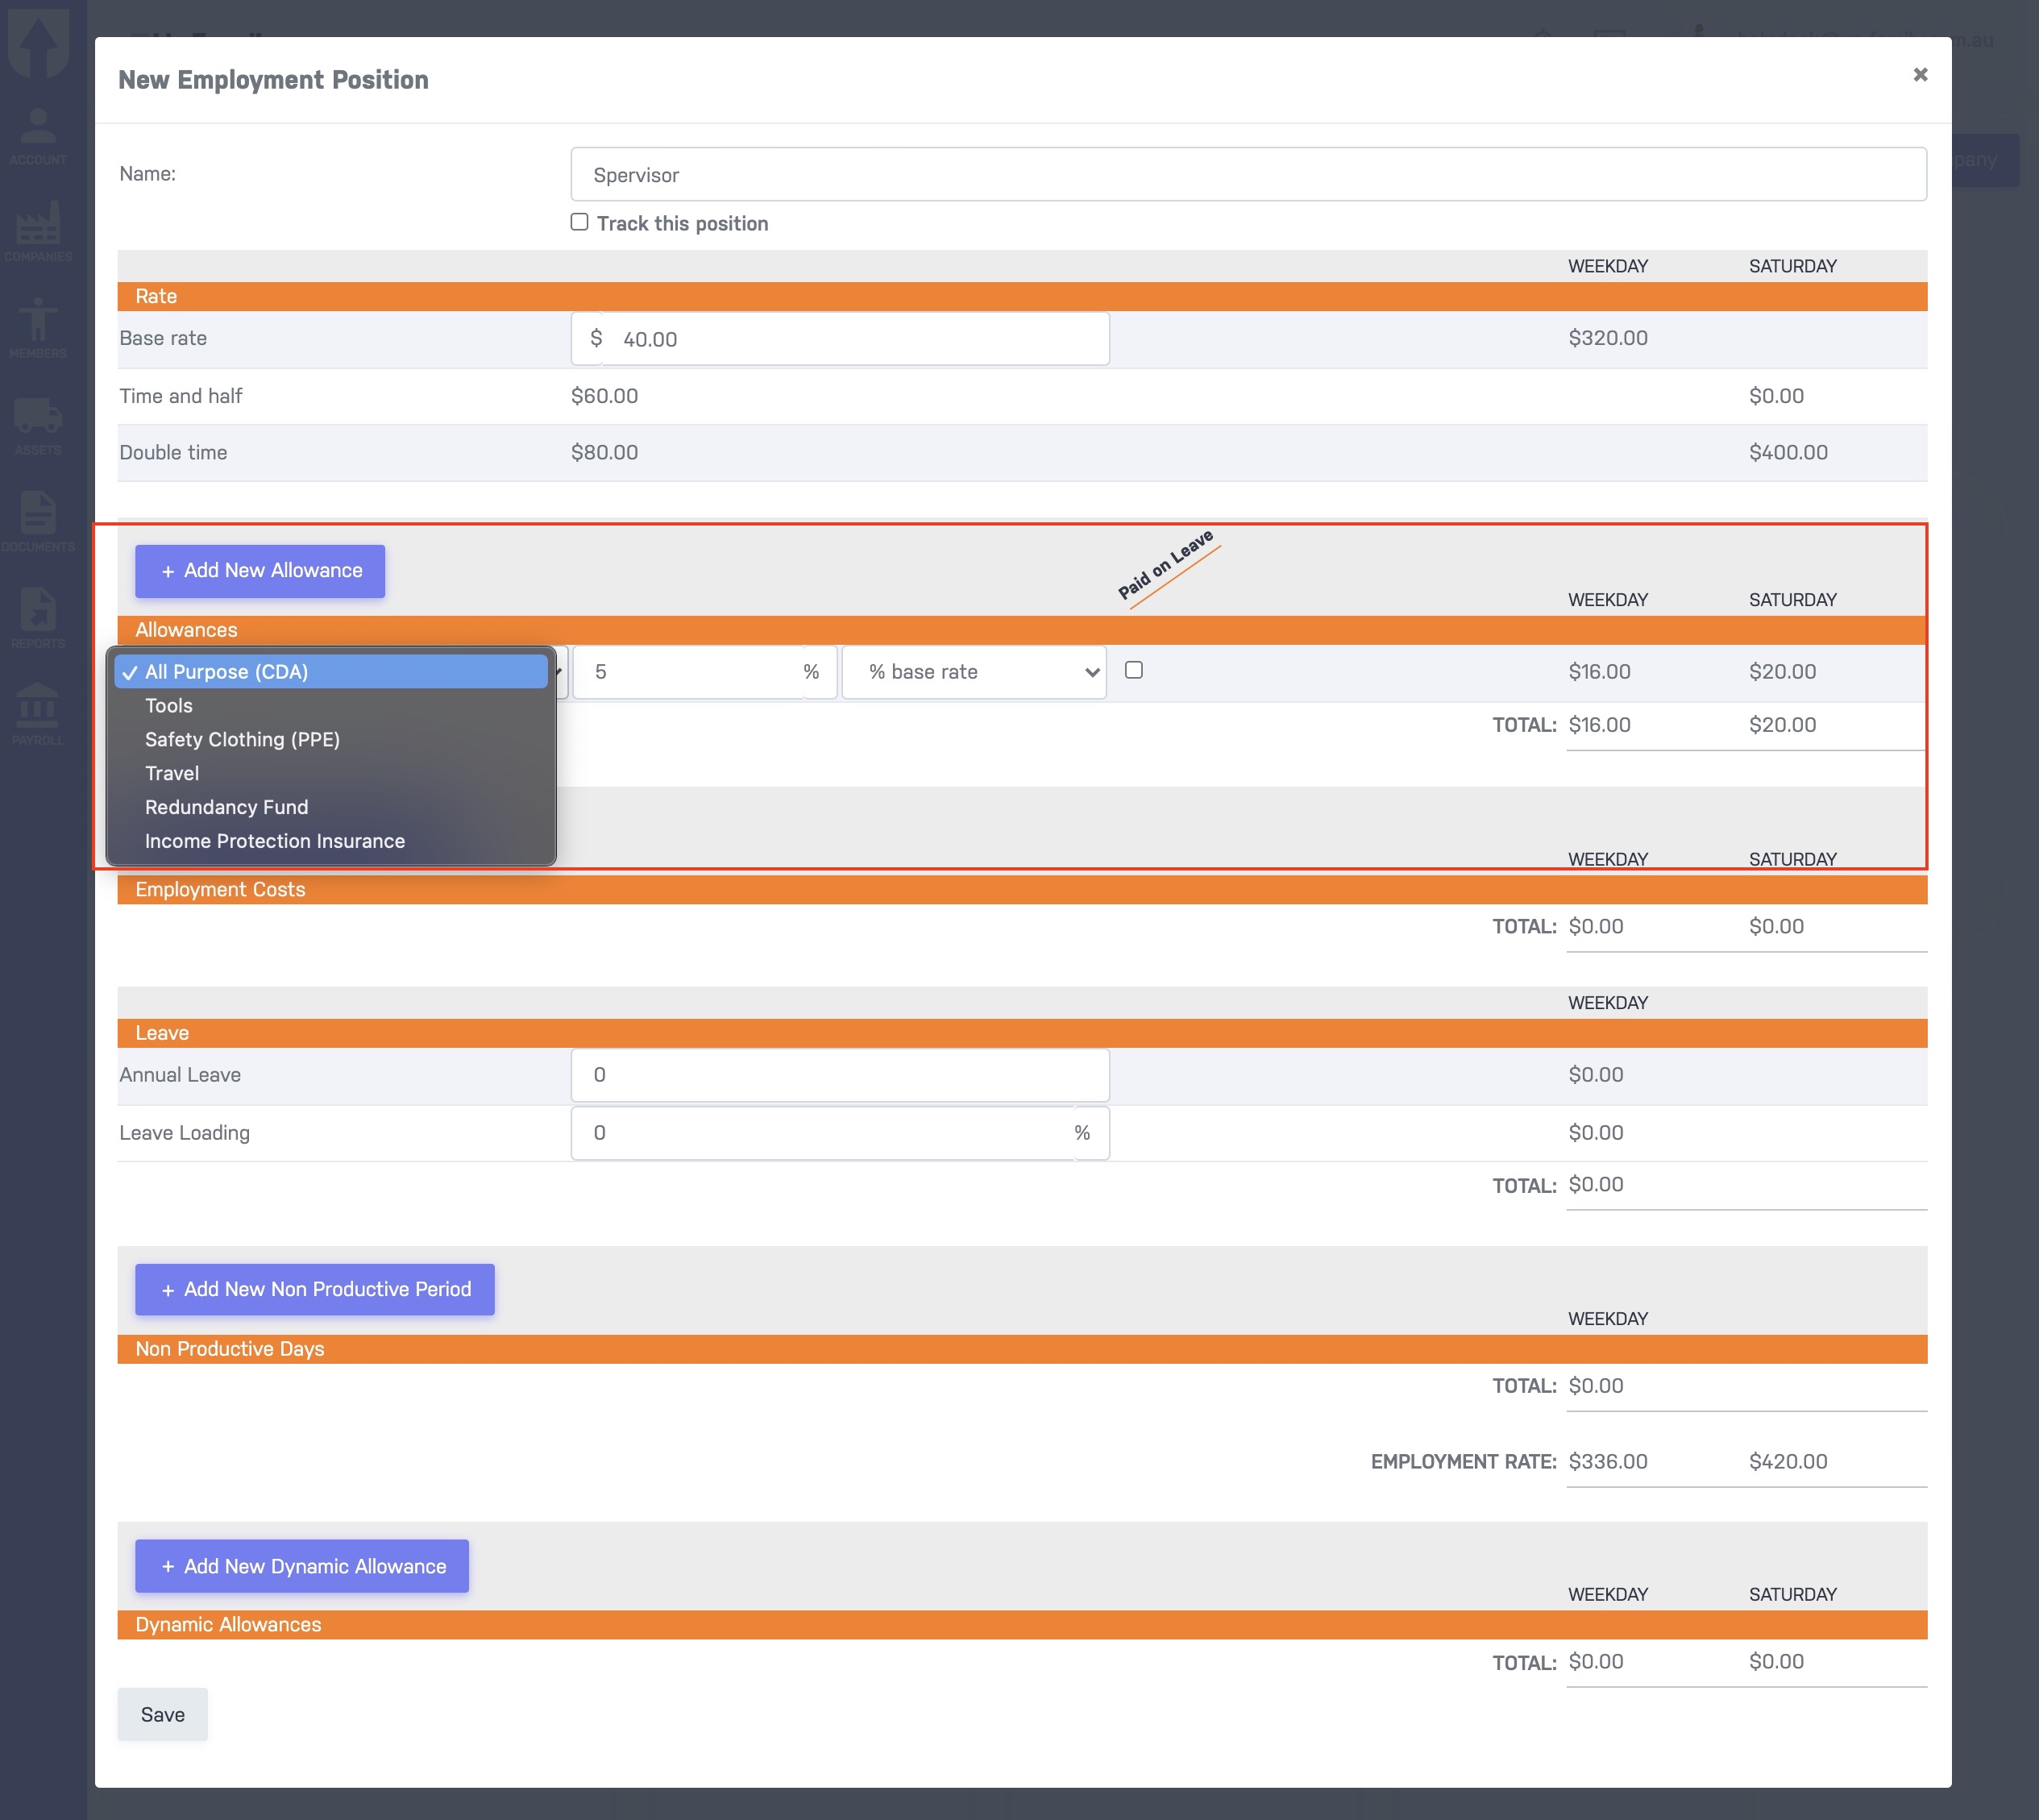This screenshot has width=2039, height=1820.
Task: Close the New Employment Position dialog
Action: click(x=1920, y=75)
